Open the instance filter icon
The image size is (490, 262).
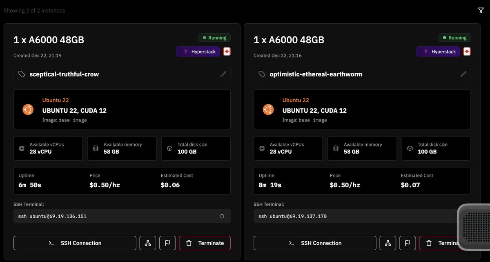pyautogui.click(x=481, y=10)
